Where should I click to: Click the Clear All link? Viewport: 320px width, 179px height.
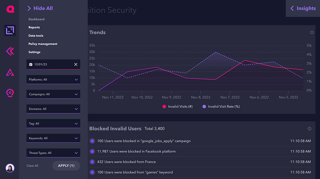coord(32,166)
